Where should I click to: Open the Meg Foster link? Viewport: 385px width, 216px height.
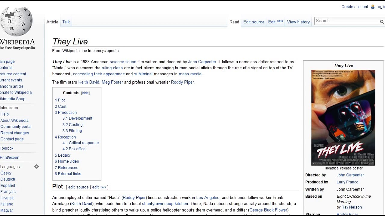point(112,82)
